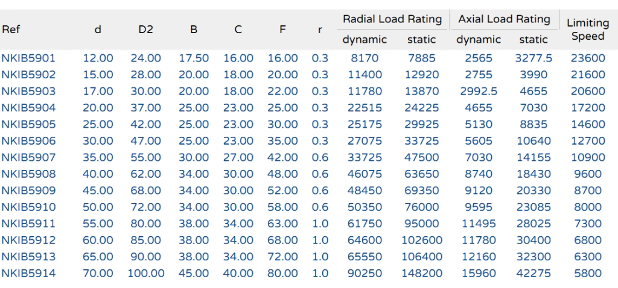
Task: Click the 47500 radial static value
Action: (x=422, y=157)
